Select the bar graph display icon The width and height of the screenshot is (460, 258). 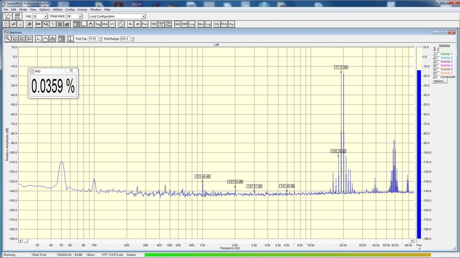click(x=53, y=39)
